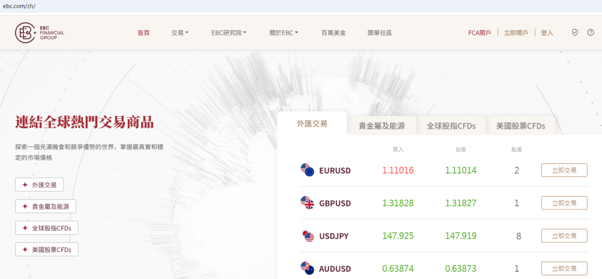Expand the EBC研究院 dropdown menu

pos(229,33)
